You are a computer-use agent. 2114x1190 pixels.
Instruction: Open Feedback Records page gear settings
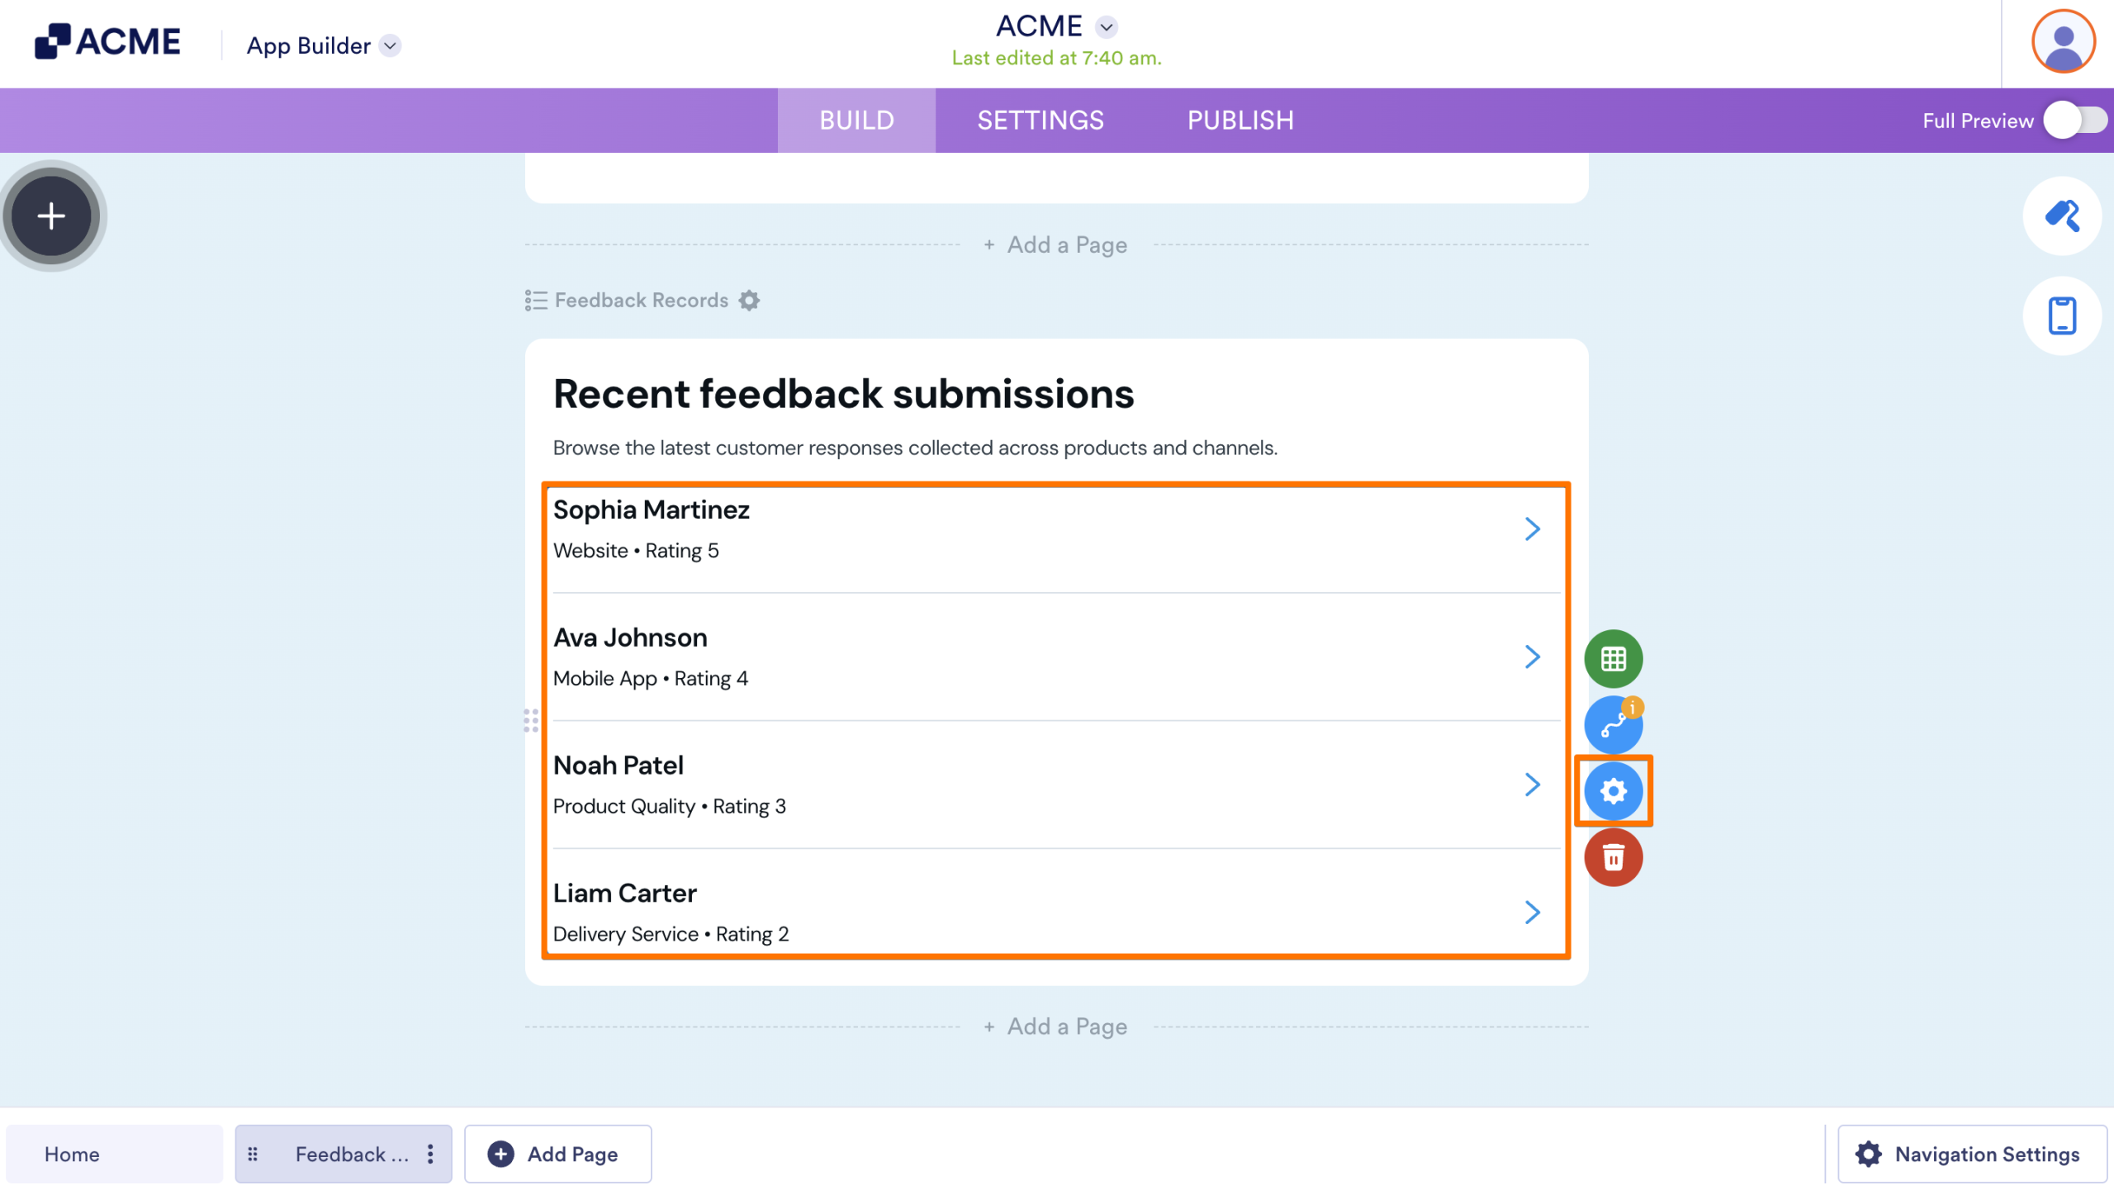point(749,301)
